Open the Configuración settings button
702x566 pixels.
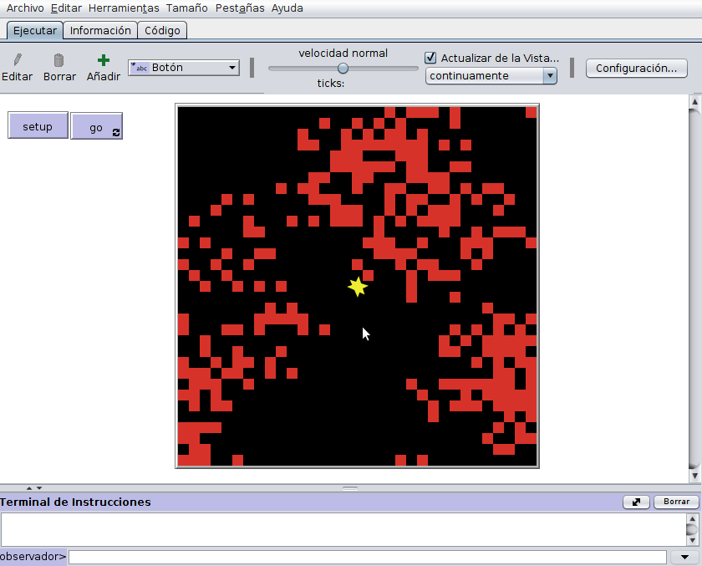(636, 68)
